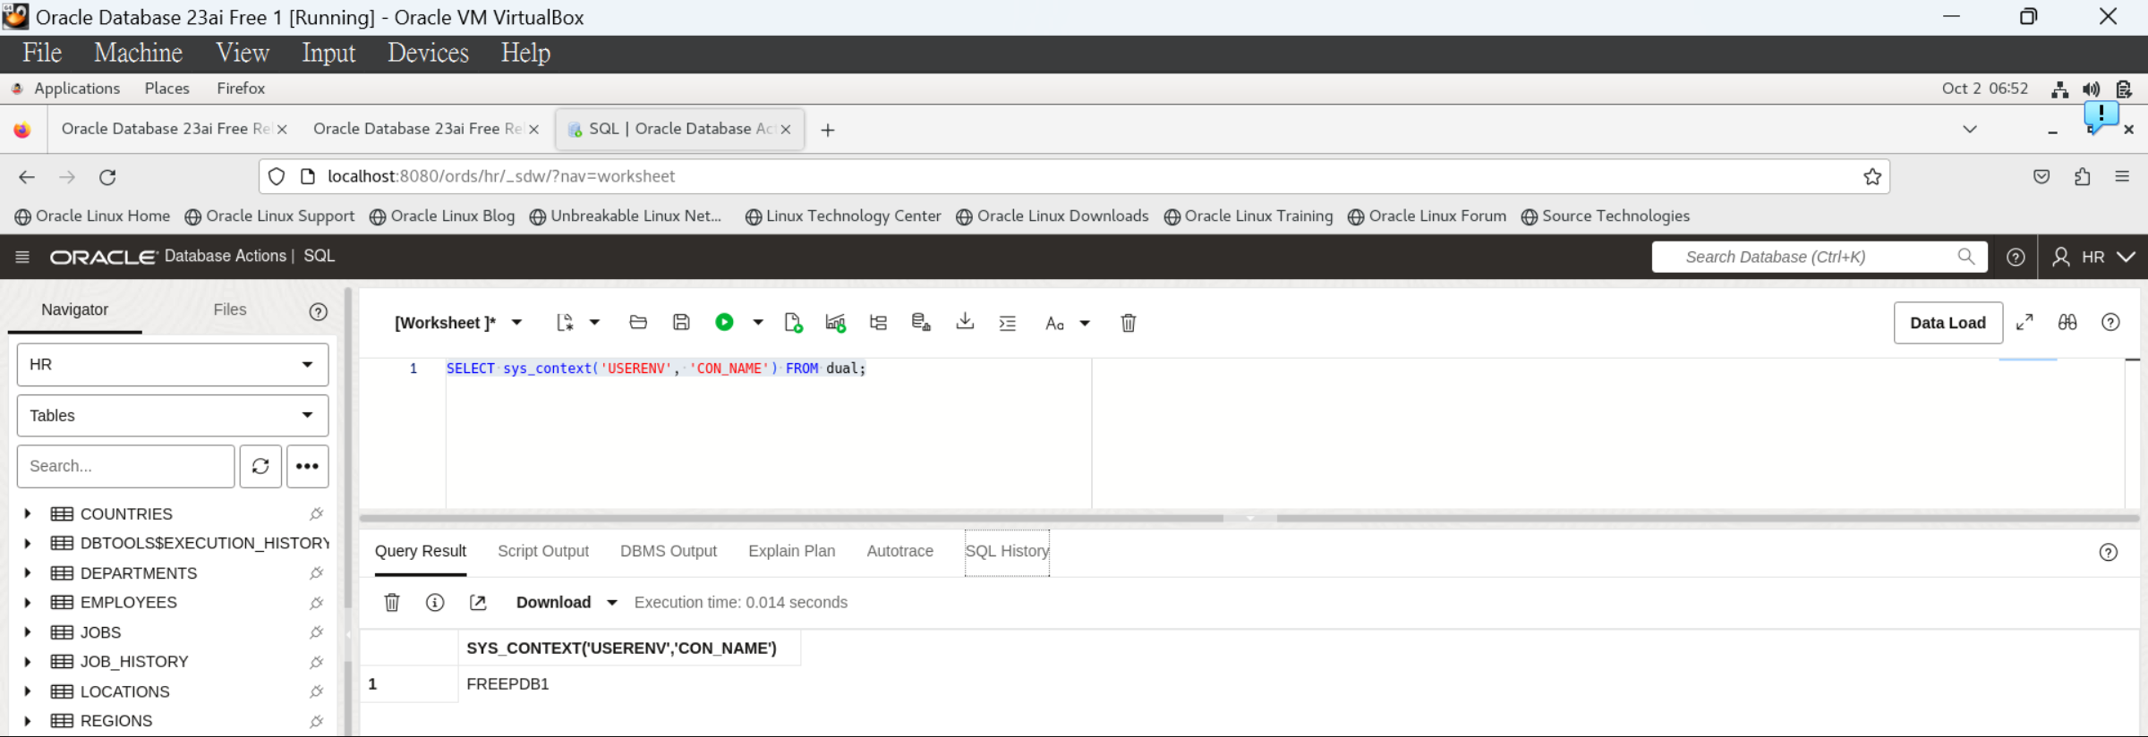Click the Data Load button
Screen dimensions: 2148x737
click(x=1948, y=323)
